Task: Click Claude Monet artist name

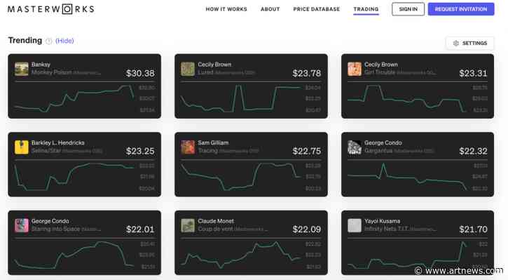Action: coord(216,221)
